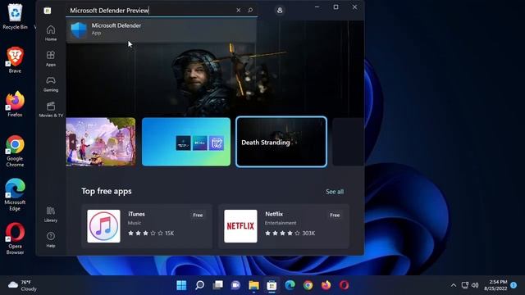Open Teams Chat on taskbar

tap(235, 285)
